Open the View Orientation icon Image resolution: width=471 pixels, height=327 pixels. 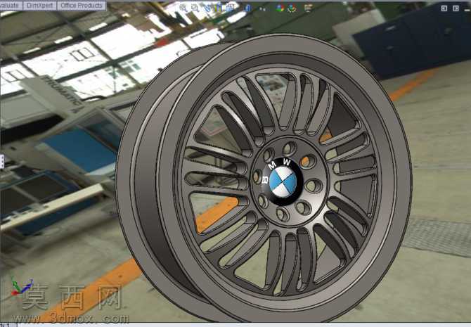click(231, 8)
